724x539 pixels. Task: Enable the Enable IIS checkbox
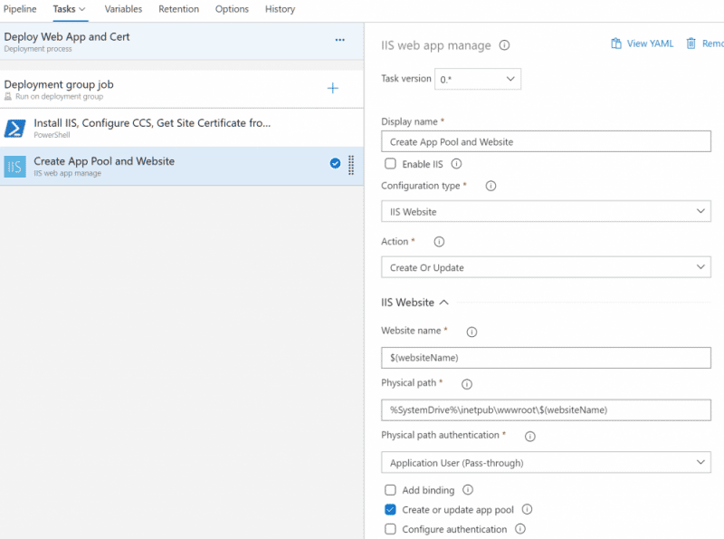[x=390, y=164]
